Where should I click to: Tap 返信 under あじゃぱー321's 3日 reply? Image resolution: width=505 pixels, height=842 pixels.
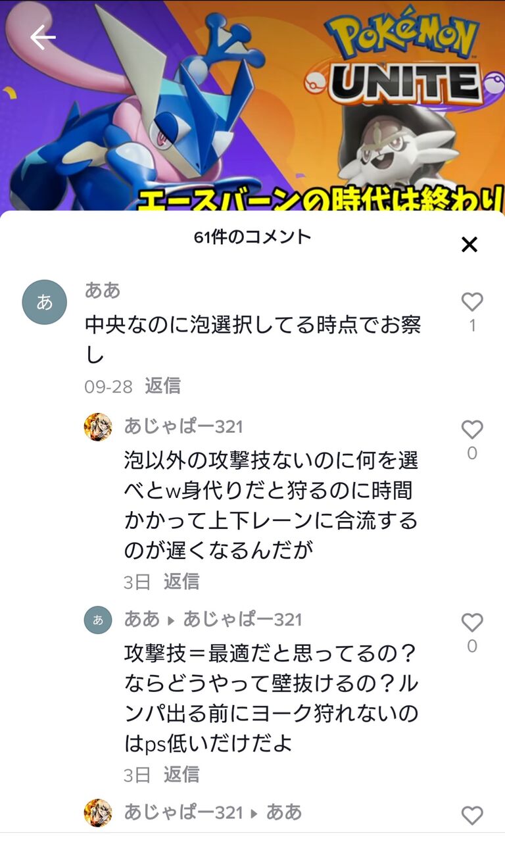[x=181, y=582]
